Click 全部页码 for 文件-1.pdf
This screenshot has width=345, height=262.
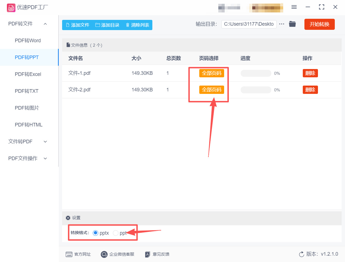pos(212,73)
